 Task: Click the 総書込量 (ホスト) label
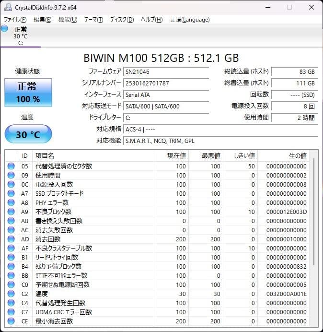246,83
